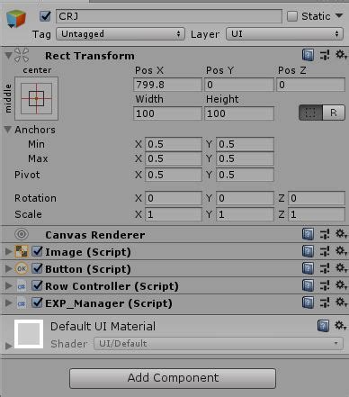
Task: Open Rect Transform gear settings menu
Action: 341,55
